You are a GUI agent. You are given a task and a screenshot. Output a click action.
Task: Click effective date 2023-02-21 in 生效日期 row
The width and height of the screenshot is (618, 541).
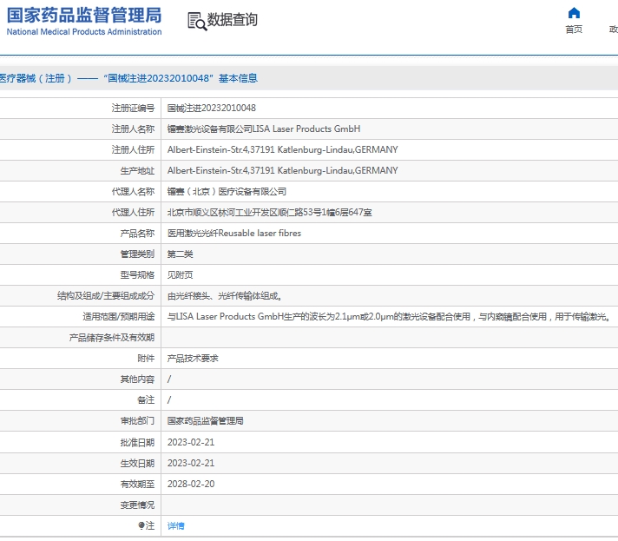tap(191, 464)
